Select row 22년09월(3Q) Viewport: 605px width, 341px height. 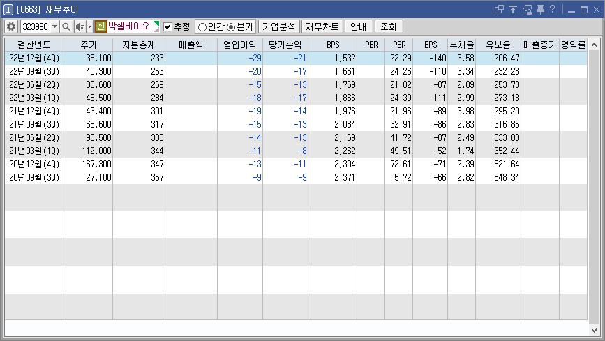[296, 71]
